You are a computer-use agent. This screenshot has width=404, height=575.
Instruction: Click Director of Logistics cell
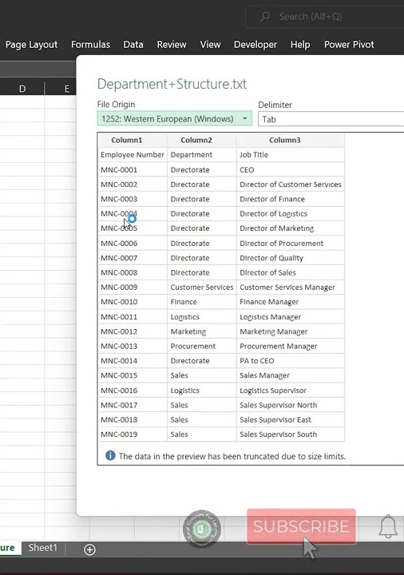pos(291,214)
